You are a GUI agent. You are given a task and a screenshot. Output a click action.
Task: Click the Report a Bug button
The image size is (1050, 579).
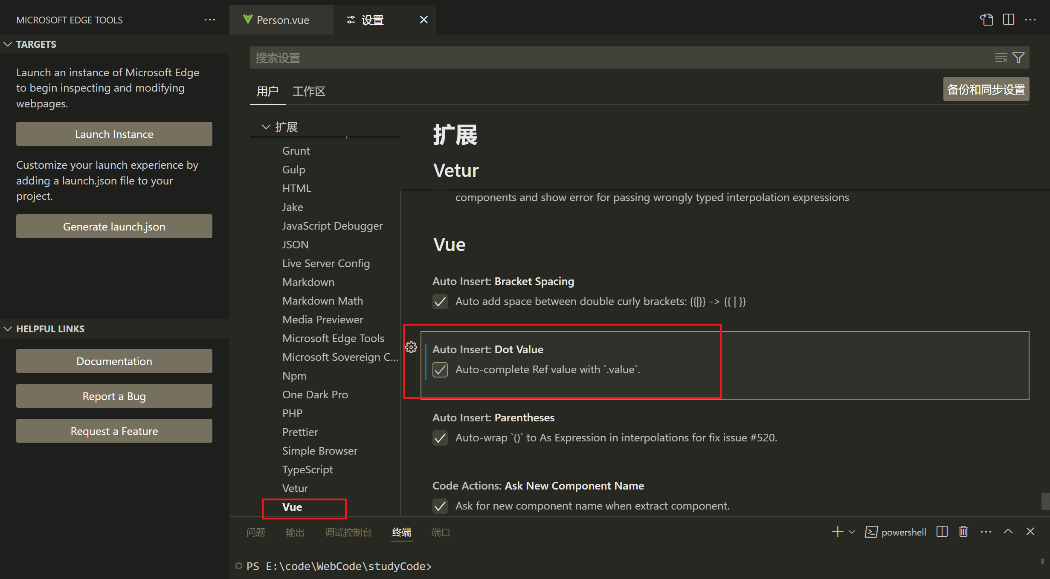coord(114,396)
